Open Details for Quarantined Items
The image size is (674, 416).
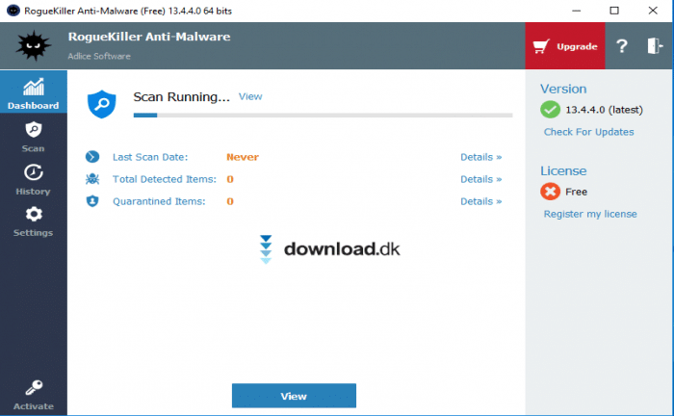(x=481, y=201)
